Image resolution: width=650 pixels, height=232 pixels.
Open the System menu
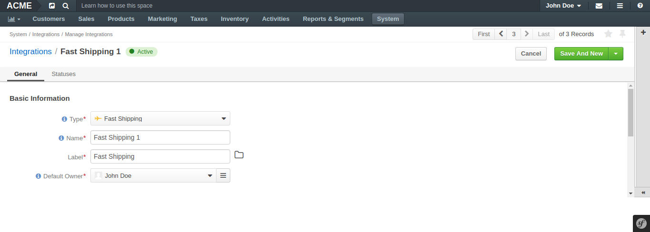point(388,19)
